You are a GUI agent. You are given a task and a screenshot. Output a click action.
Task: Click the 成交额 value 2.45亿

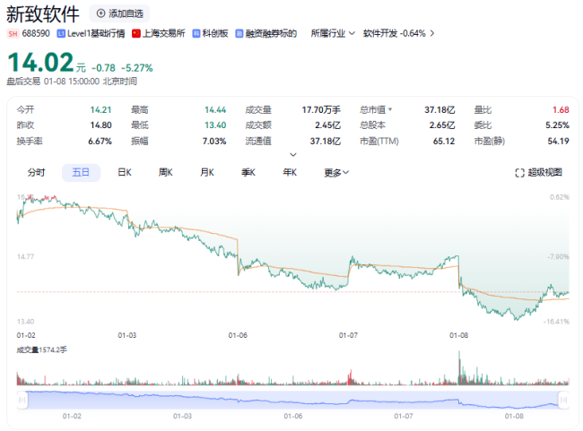pyautogui.click(x=327, y=125)
